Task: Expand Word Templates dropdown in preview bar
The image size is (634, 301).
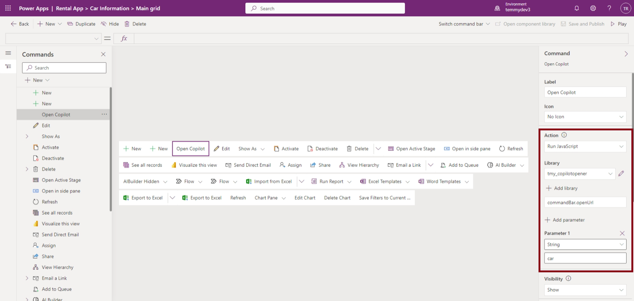Action: click(x=467, y=182)
